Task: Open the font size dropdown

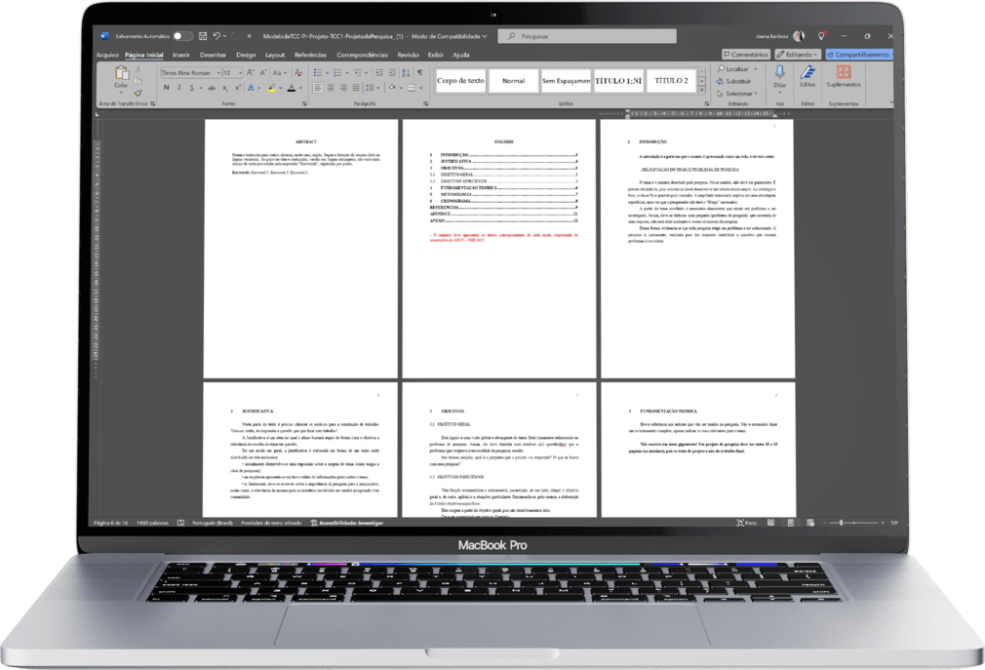Action: tap(239, 73)
